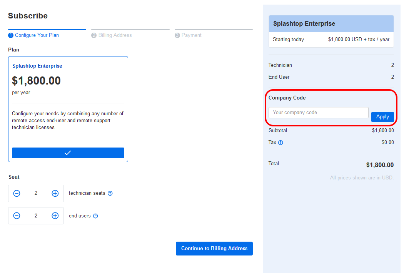
Task: Add an end user with the plus icon
Action: point(55,216)
